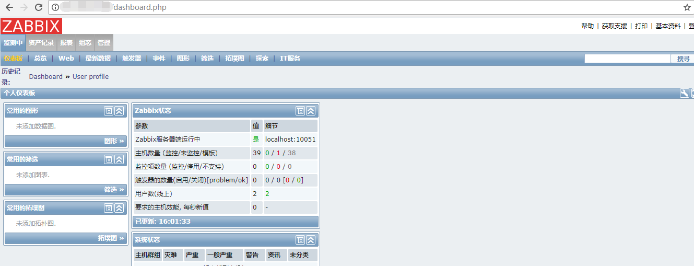Click the 警告 column header

point(255,255)
